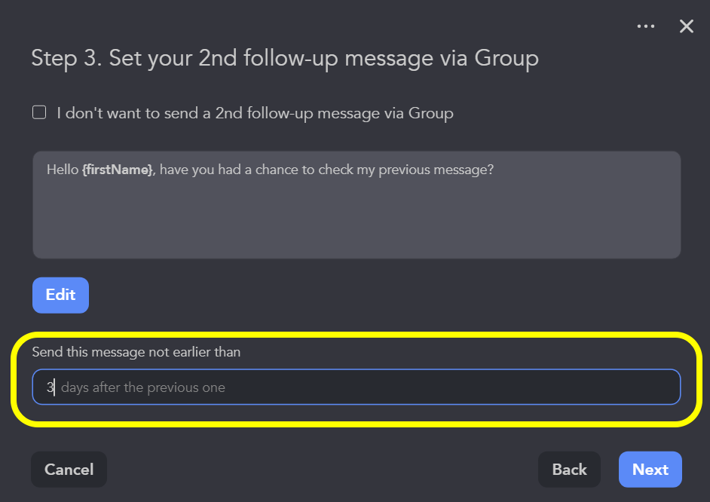Focus the days delay input field
This screenshot has width=710, height=502.
[356, 387]
